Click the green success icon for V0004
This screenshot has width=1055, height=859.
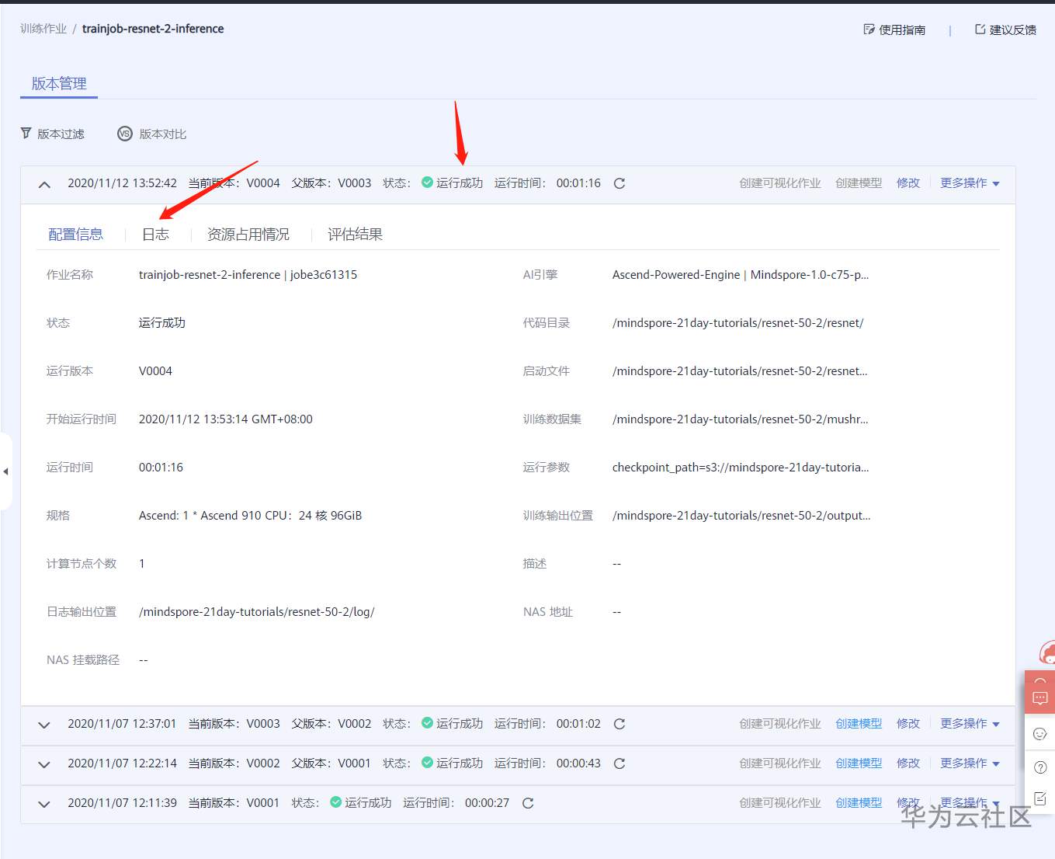click(x=427, y=183)
